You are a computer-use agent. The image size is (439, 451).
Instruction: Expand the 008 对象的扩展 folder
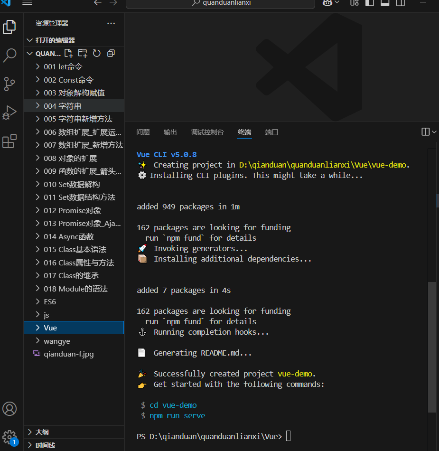(x=74, y=158)
